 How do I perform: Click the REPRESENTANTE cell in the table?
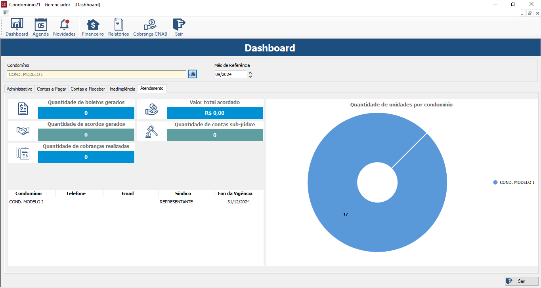pyautogui.click(x=176, y=202)
